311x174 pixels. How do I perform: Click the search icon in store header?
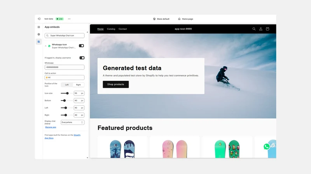[x=254, y=29]
